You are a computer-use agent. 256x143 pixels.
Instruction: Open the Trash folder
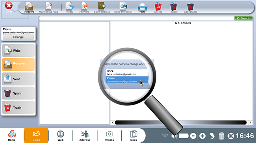point(18,107)
